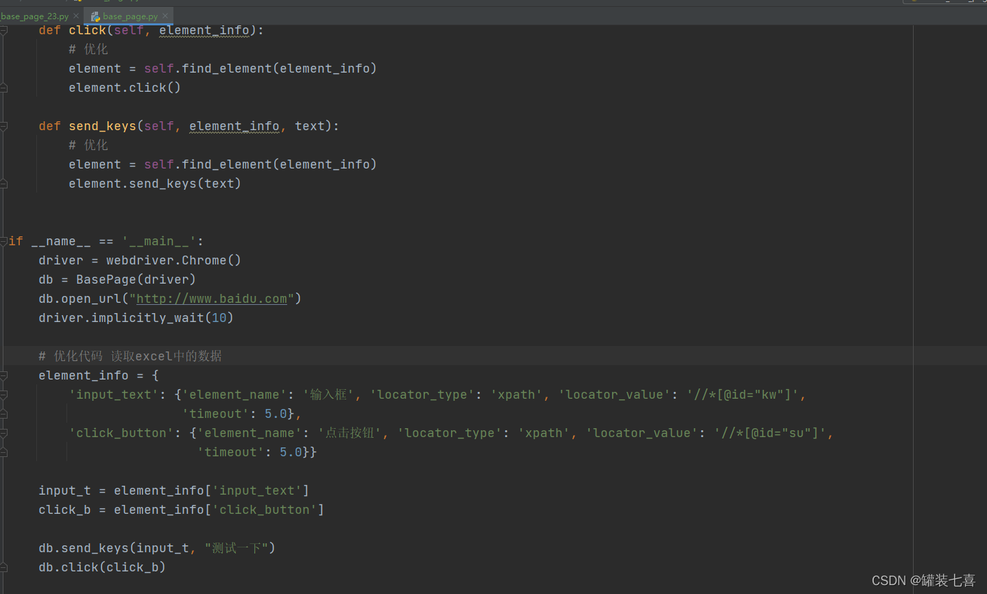Click fold end marker beside element.send_keys(text)
Screen dimensions: 987x594
tap(3, 184)
